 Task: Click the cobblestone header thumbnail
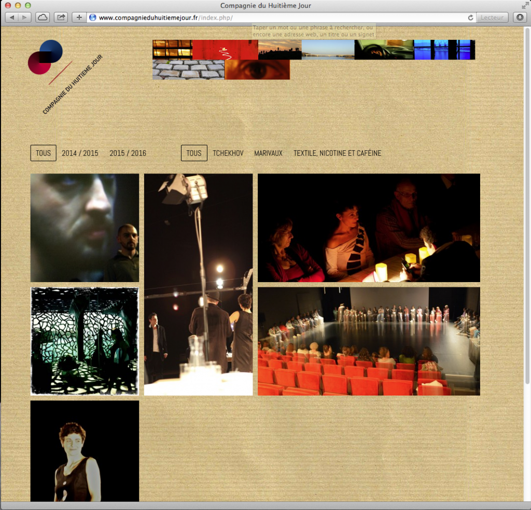pyautogui.click(x=188, y=69)
